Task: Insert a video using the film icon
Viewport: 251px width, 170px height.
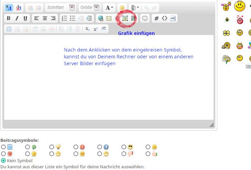Action: tap(133, 19)
